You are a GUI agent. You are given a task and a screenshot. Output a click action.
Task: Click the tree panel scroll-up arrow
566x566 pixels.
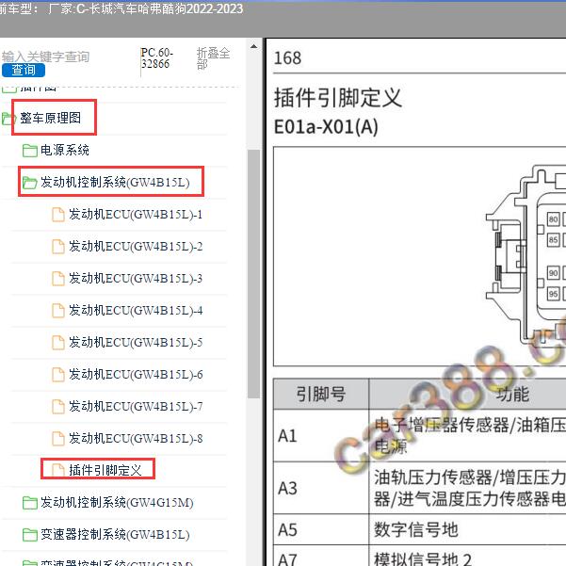(253, 46)
